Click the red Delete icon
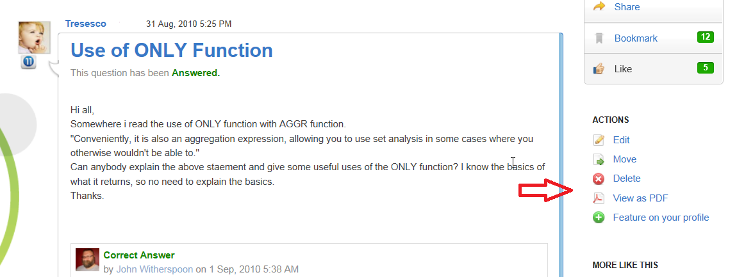 click(599, 178)
